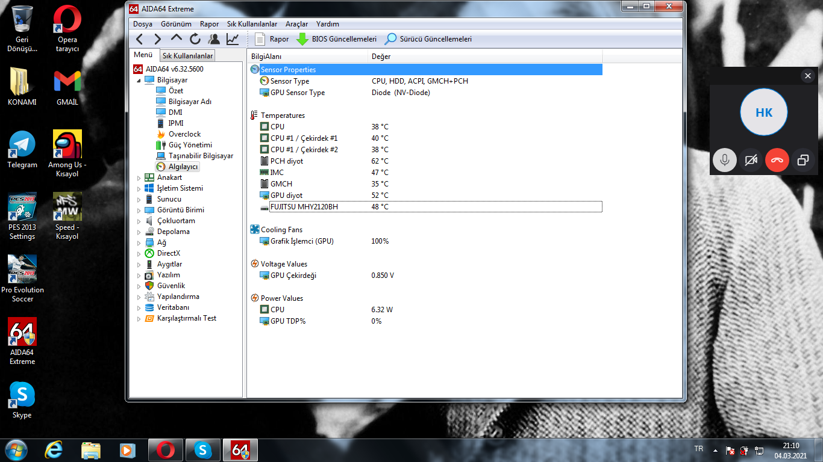
Task: Select Taşınabilir Bilgisayar in the tree
Action: pyautogui.click(x=201, y=156)
